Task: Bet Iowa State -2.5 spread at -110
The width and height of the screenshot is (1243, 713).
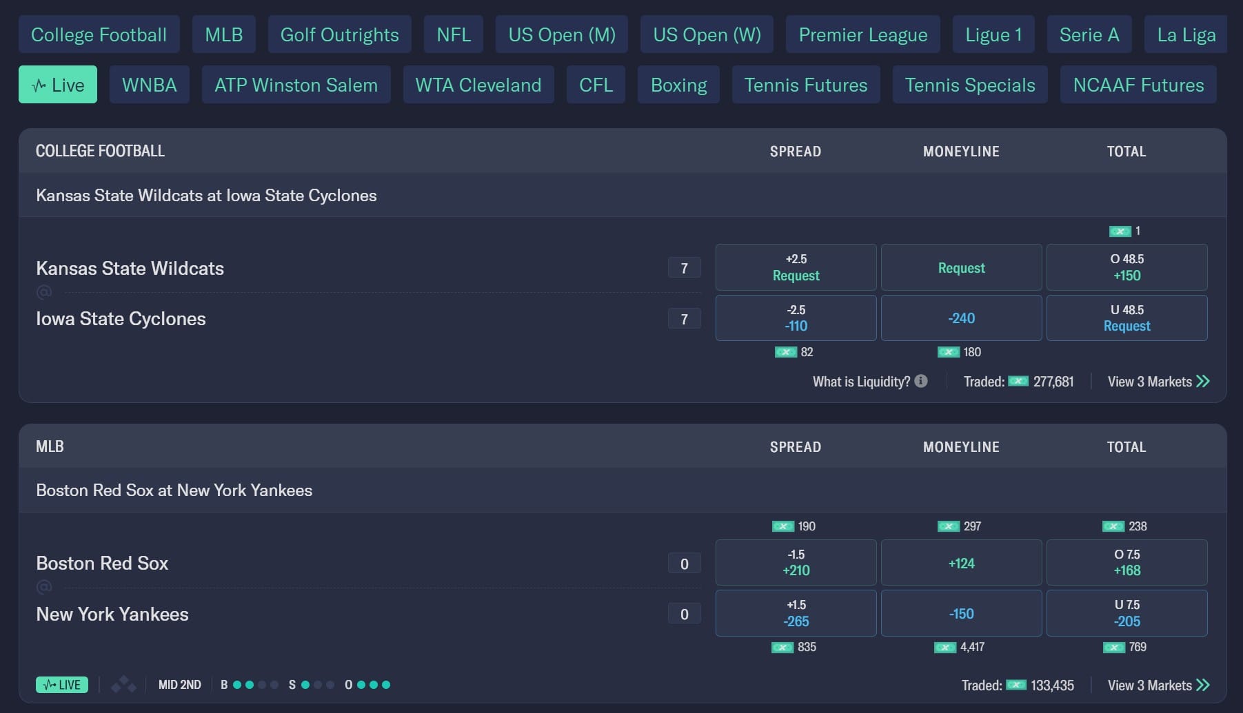Action: (x=796, y=318)
